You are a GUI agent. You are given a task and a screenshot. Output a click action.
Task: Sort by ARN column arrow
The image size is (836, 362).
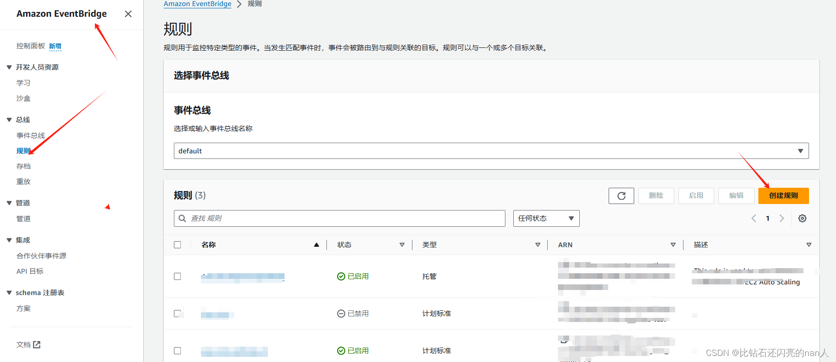coord(673,245)
